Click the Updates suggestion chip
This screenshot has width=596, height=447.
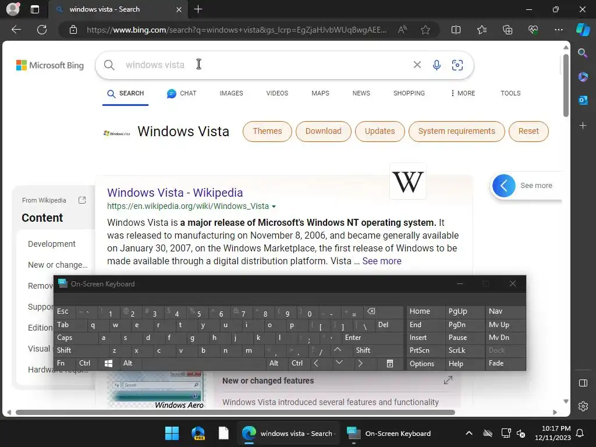pos(379,131)
